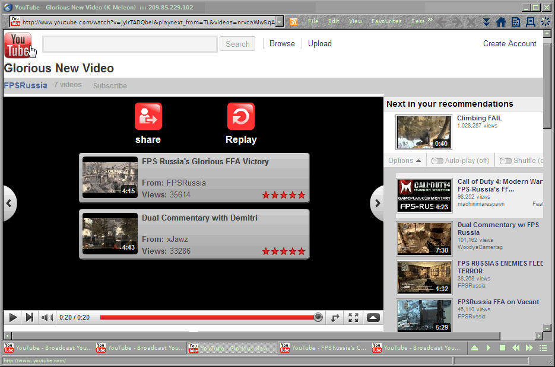This screenshot has width=555, height=367.
Task: Enter full screen with the expand icon
Action: click(353, 318)
